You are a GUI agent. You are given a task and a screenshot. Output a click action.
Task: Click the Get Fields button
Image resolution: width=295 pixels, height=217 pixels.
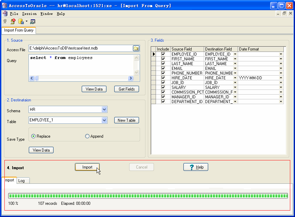tap(126, 89)
